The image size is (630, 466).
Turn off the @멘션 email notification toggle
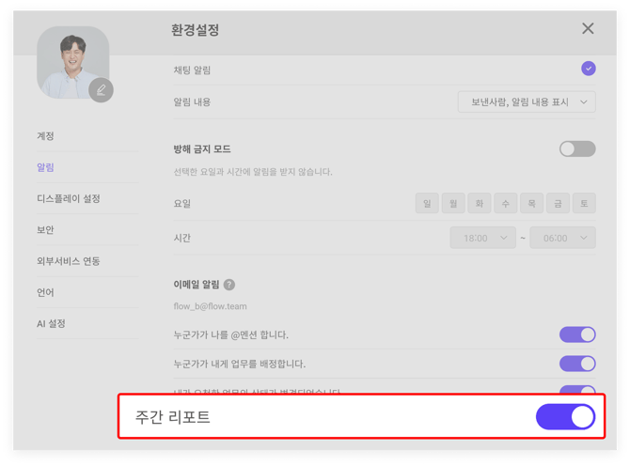(577, 334)
